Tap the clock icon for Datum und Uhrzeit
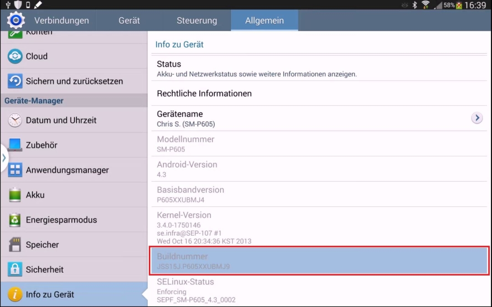Image resolution: width=492 pixels, height=307 pixels. (15, 120)
